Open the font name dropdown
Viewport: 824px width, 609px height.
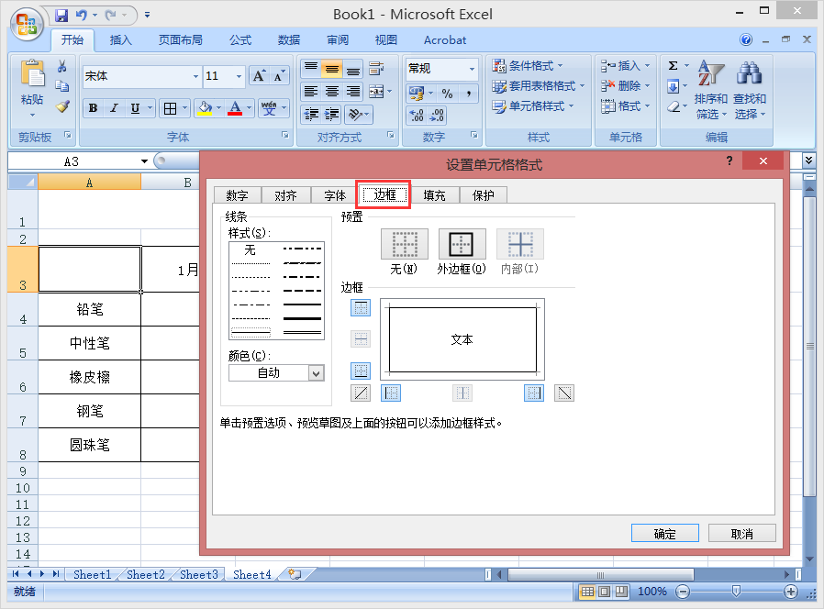195,76
